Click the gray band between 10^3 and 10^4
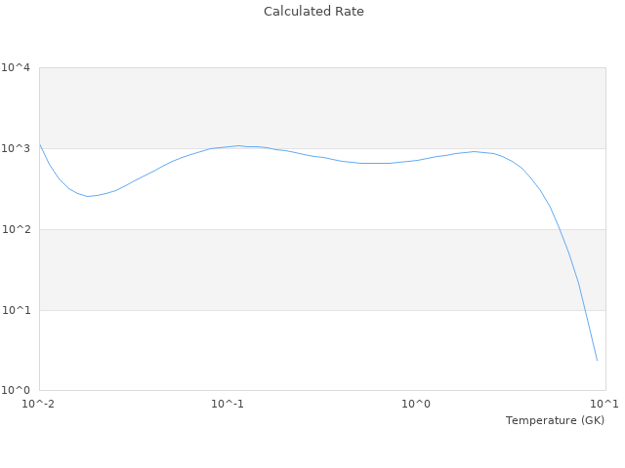Screen dimensions: 625x468 click(322, 108)
